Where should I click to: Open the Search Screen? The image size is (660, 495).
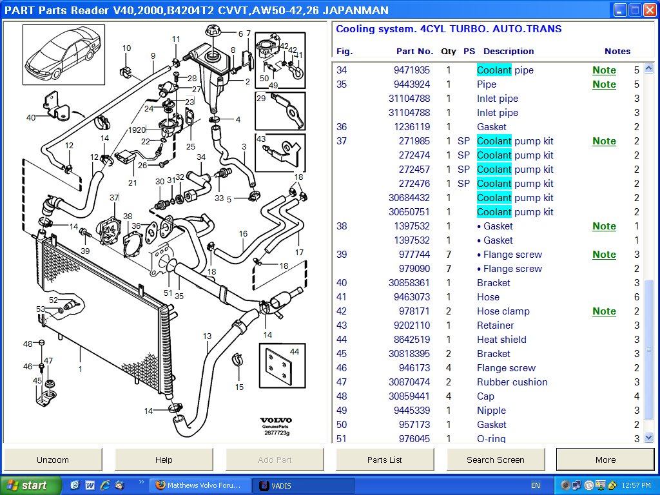pos(496,460)
